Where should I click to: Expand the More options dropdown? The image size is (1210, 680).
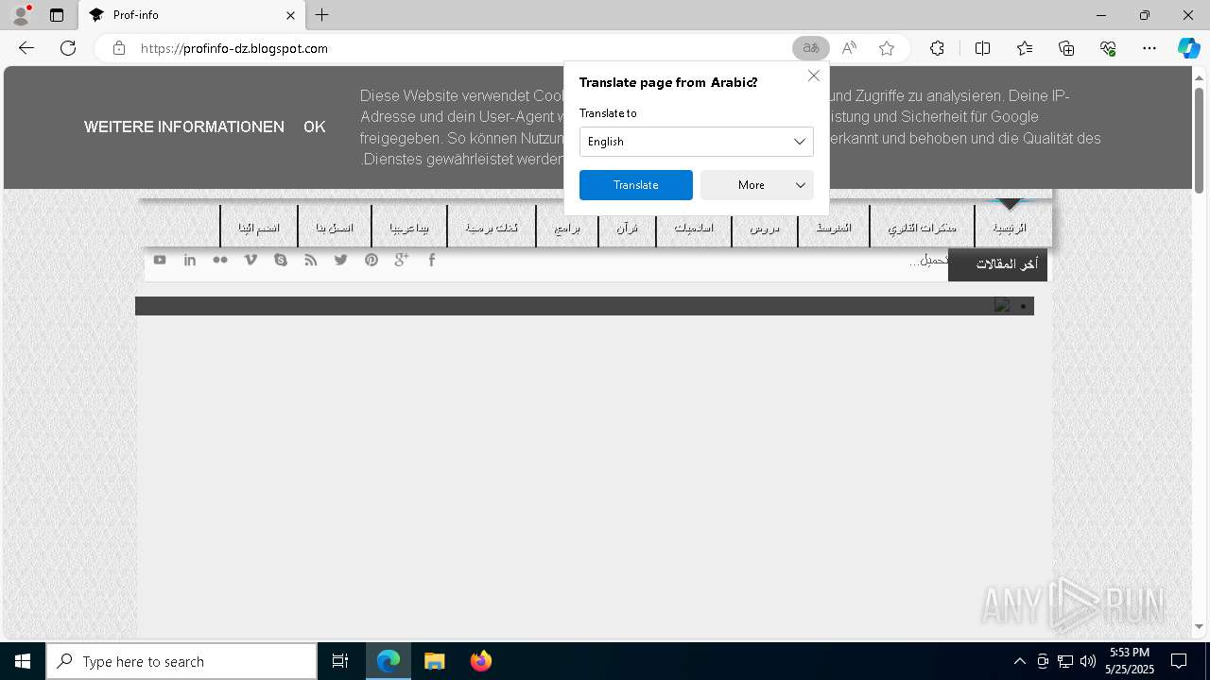(756, 185)
